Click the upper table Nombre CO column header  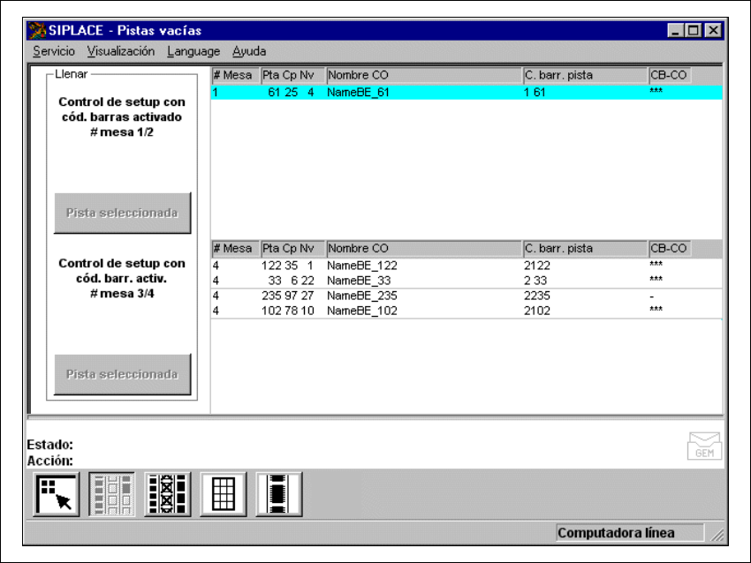coord(423,75)
